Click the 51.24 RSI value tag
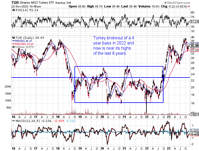Screen dimensions: 199x151 [194, 21]
